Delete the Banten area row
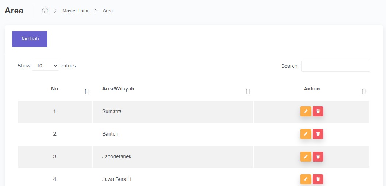This screenshot has height=186, width=386. point(318,134)
